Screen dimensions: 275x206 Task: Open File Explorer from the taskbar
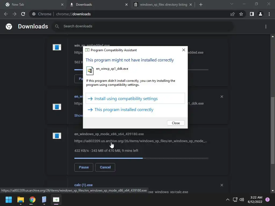coord(20,200)
